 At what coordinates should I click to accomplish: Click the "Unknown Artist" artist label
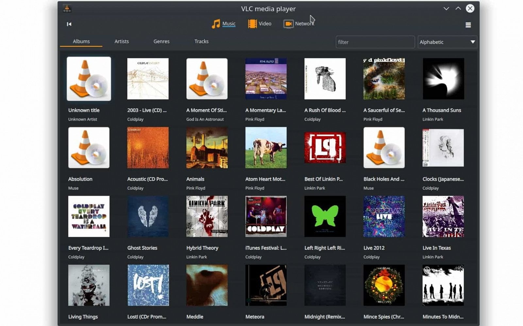click(x=83, y=119)
